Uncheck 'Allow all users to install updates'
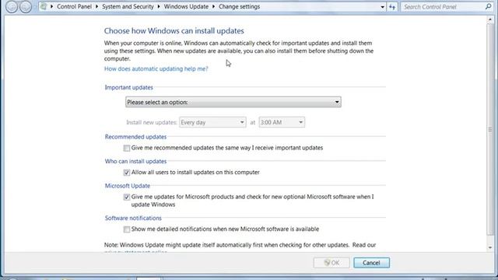Viewport: 498px width, 280px height. point(127,173)
